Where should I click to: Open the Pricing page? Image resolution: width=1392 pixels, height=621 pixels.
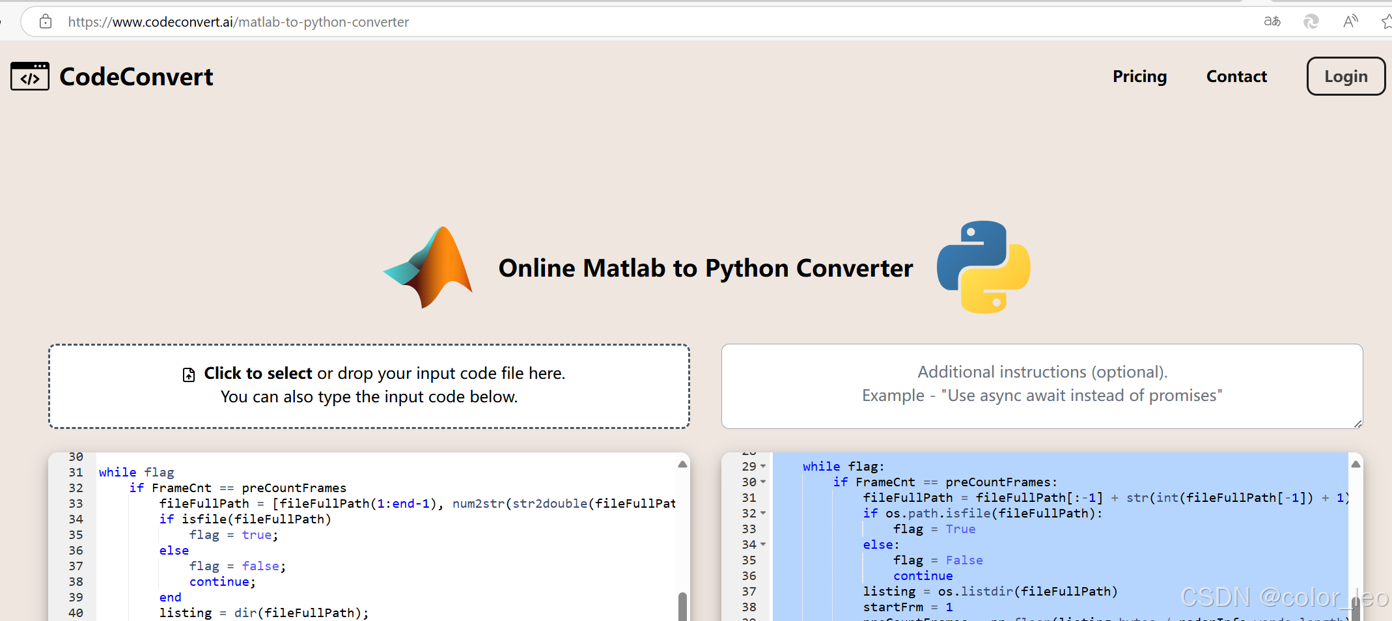tap(1139, 76)
